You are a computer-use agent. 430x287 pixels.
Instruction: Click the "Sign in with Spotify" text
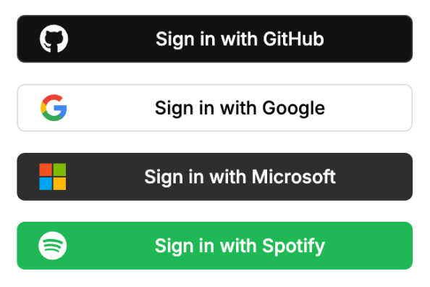[x=240, y=246]
